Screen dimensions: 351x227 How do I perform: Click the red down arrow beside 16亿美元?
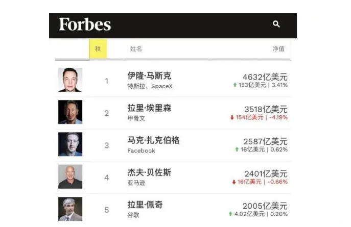click(234, 182)
